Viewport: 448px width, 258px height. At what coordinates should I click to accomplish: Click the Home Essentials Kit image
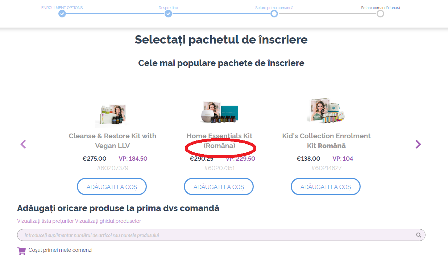[220, 113]
